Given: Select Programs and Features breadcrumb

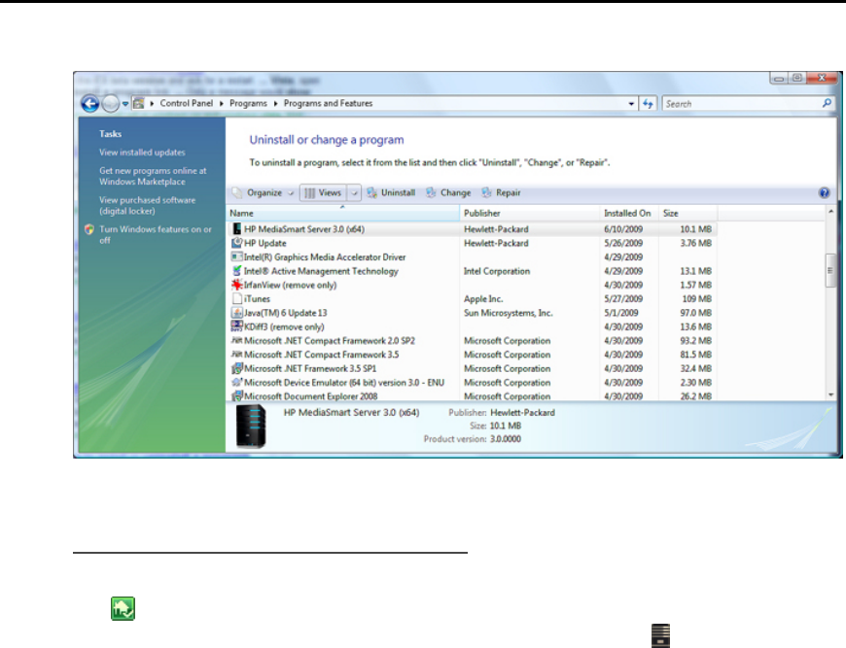Looking at the screenshot, I should tap(328, 103).
